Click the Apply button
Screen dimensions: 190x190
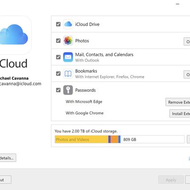click(x=171, y=180)
